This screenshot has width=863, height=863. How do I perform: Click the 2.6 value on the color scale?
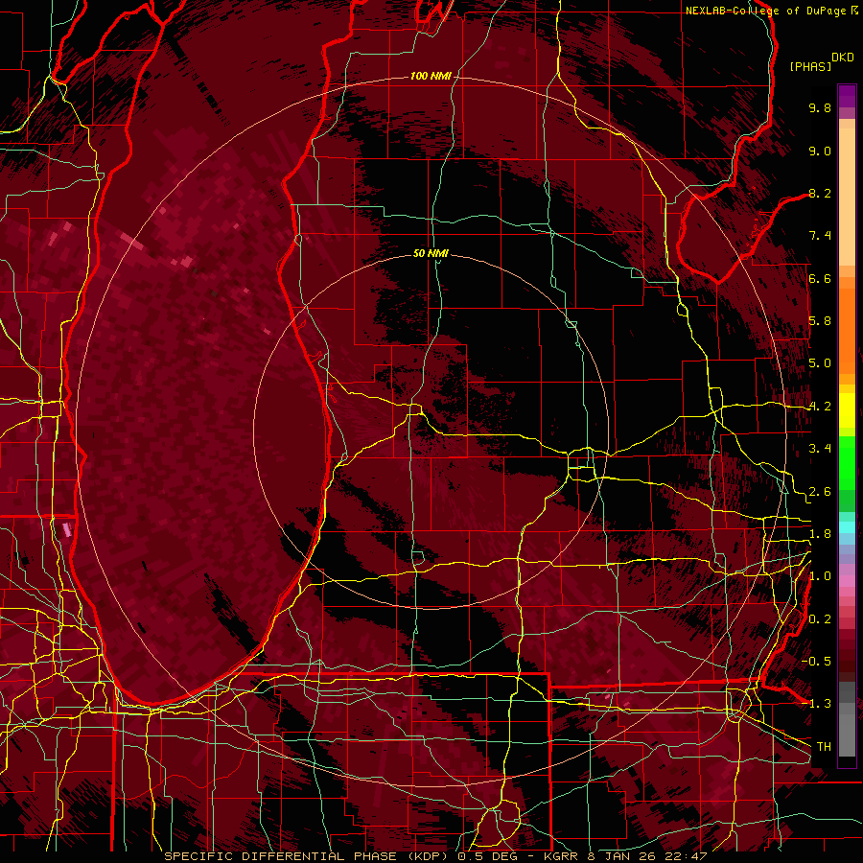(x=820, y=492)
